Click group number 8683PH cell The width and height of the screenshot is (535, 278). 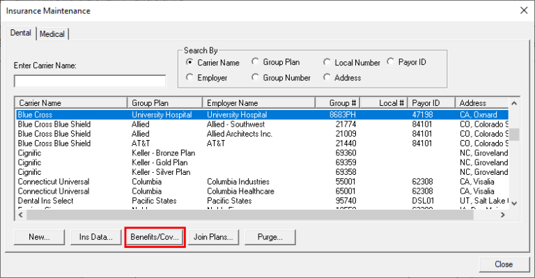pyautogui.click(x=343, y=114)
